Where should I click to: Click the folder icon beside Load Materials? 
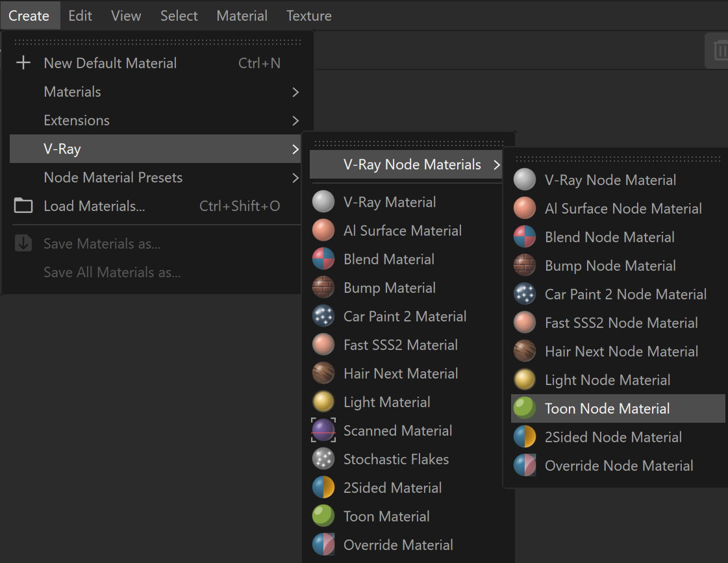(23, 206)
